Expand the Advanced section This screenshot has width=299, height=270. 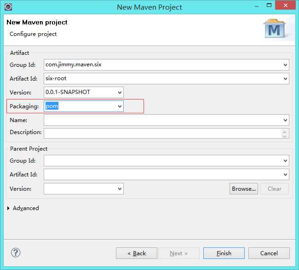pos(8,208)
